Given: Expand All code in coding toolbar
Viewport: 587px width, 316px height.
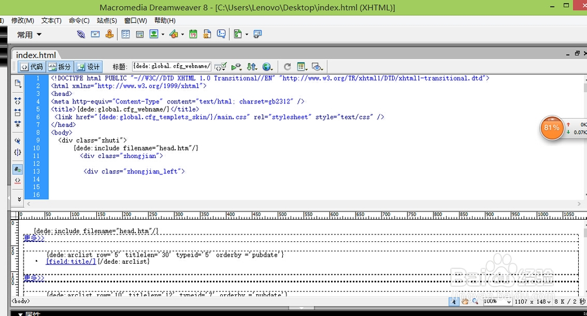Looking at the screenshot, I should 18,124.
